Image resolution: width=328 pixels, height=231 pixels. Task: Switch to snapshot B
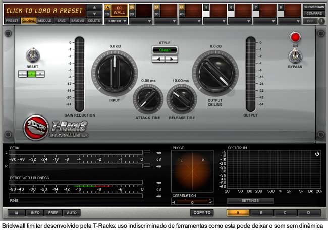point(261,213)
